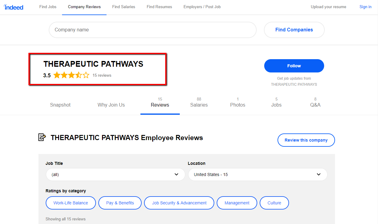
Task: Click Upload your resume link
Action: pos(328,7)
